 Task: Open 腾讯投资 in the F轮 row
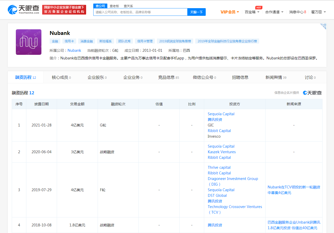(x=215, y=201)
